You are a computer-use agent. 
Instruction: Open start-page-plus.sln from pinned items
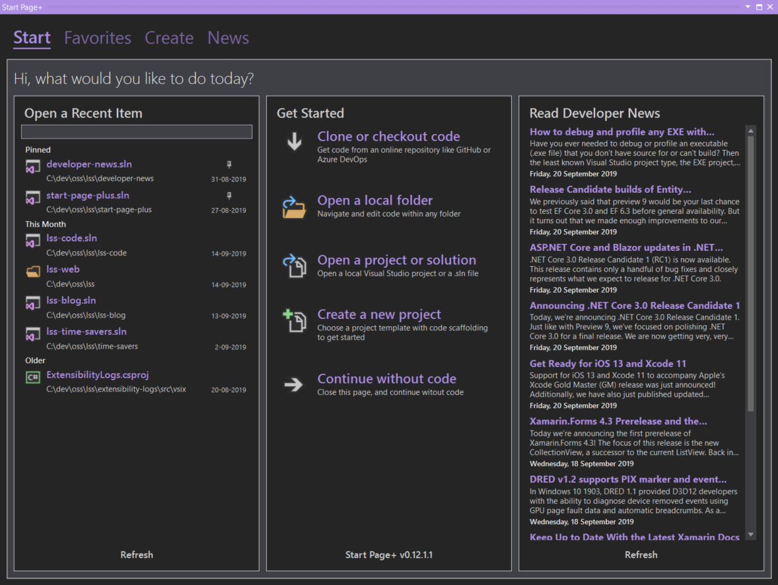88,195
